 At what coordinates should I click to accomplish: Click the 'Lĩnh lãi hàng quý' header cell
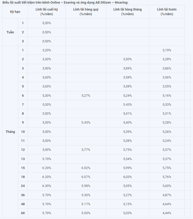tap(86, 12)
